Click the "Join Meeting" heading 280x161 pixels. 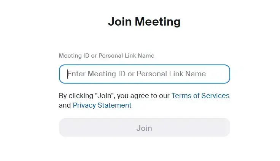[144, 22]
